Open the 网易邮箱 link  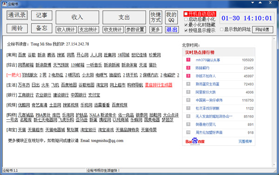(26, 65)
